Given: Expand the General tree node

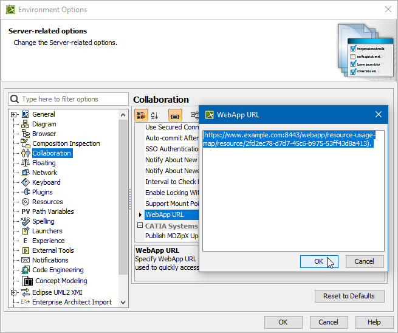Looking at the screenshot, I should (x=14, y=114).
